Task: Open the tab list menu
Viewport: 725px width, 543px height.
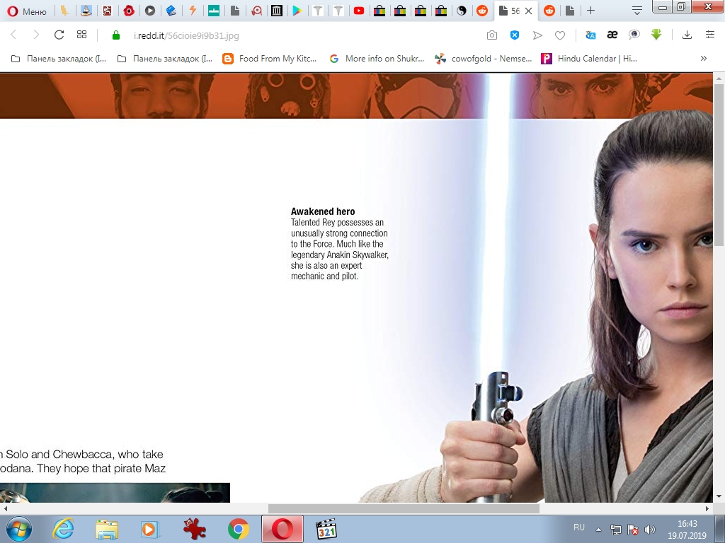Action: click(x=636, y=11)
